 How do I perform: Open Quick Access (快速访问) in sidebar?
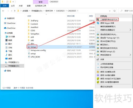click(9, 18)
